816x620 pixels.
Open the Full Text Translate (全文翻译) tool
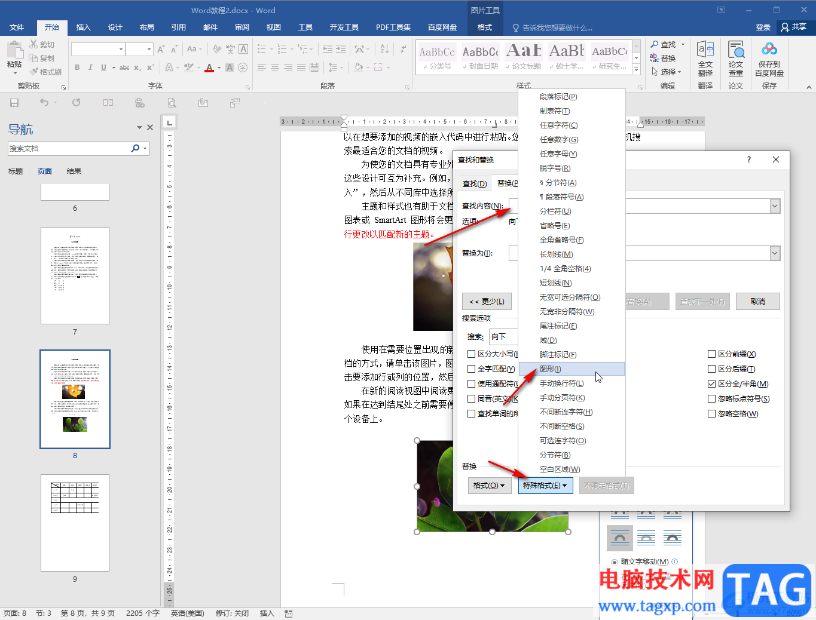coord(705,59)
